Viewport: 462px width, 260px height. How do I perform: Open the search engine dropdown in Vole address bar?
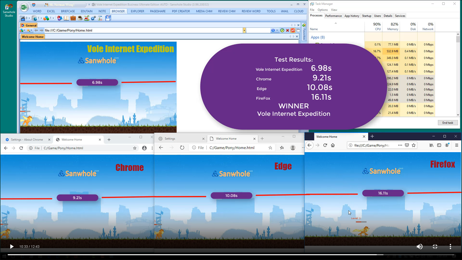[277, 30]
